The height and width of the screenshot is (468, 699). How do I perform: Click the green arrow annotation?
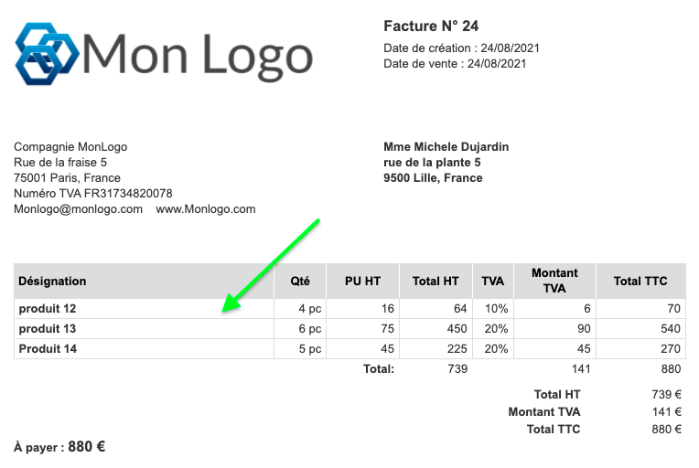click(x=272, y=265)
